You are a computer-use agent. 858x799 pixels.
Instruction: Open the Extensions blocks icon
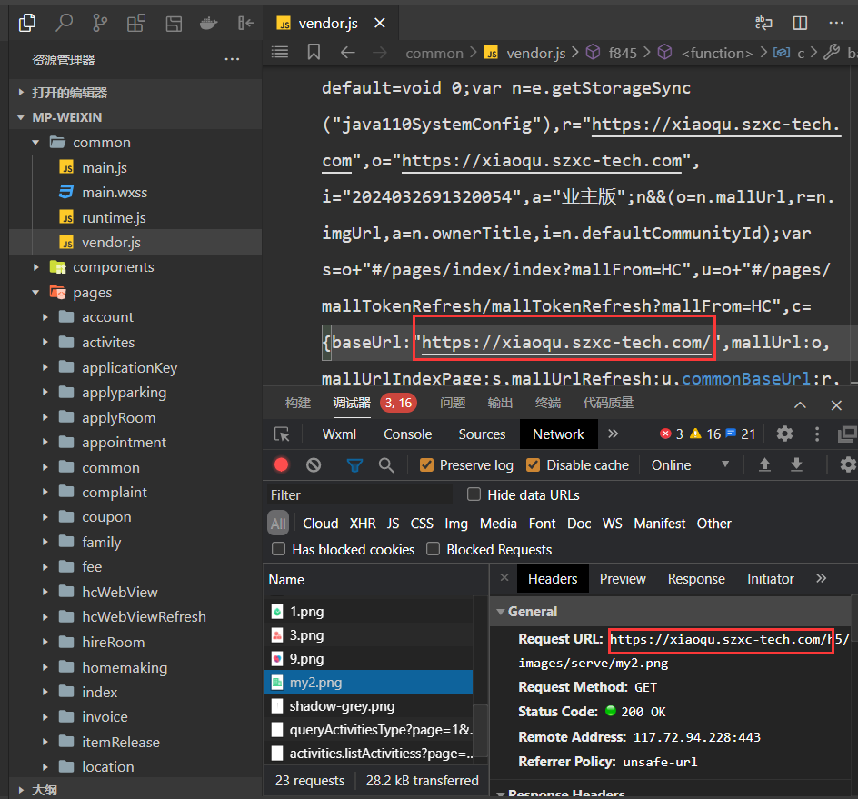[x=136, y=23]
